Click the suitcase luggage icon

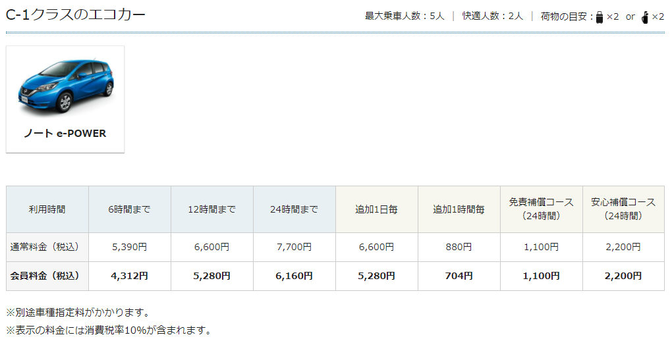[x=600, y=16]
